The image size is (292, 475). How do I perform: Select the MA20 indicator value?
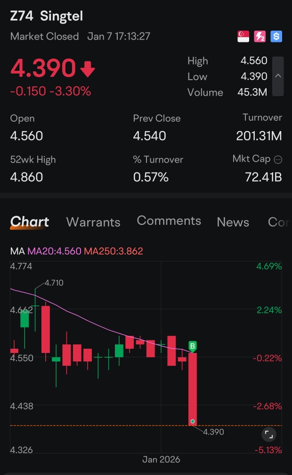[x=55, y=251]
